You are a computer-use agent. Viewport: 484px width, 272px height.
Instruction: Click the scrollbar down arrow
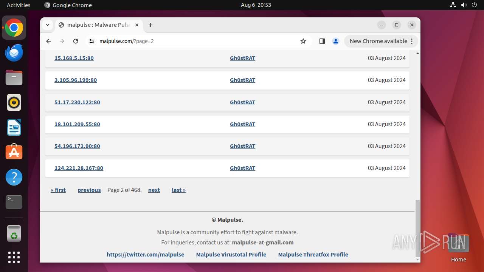(x=417, y=260)
